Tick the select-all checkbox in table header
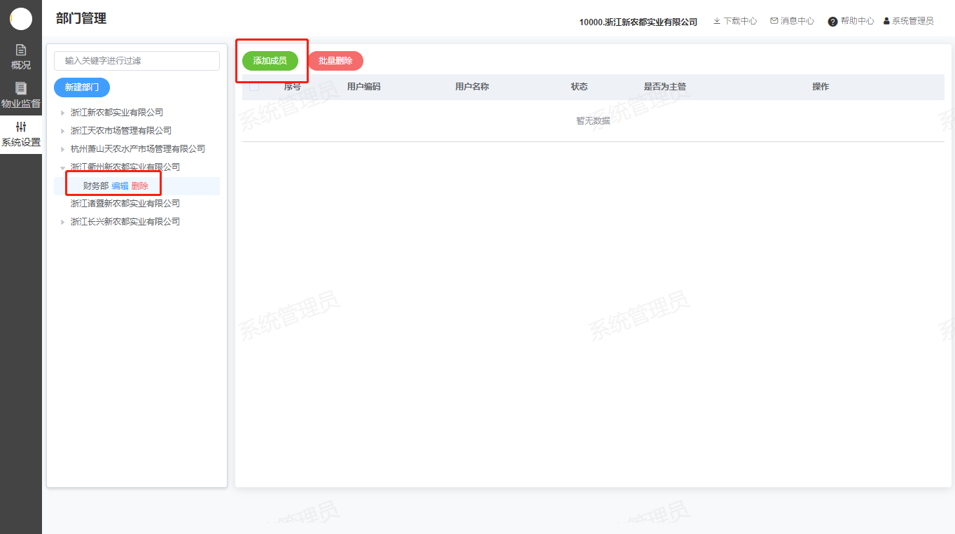Screen dimensions: 955x534 click(254, 87)
